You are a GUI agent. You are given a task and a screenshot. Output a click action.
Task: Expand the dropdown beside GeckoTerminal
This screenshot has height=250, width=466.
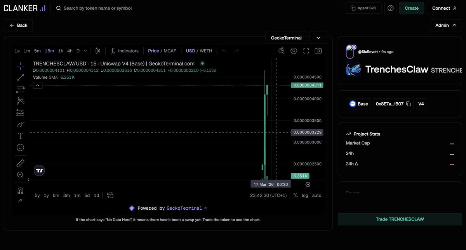[318, 38]
